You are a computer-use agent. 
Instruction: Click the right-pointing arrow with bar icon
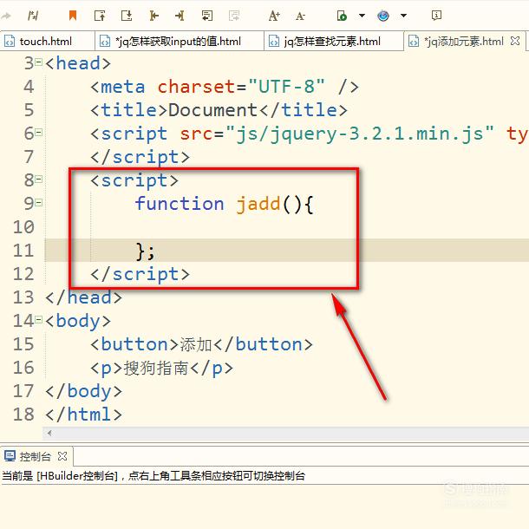[x=180, y=16]
